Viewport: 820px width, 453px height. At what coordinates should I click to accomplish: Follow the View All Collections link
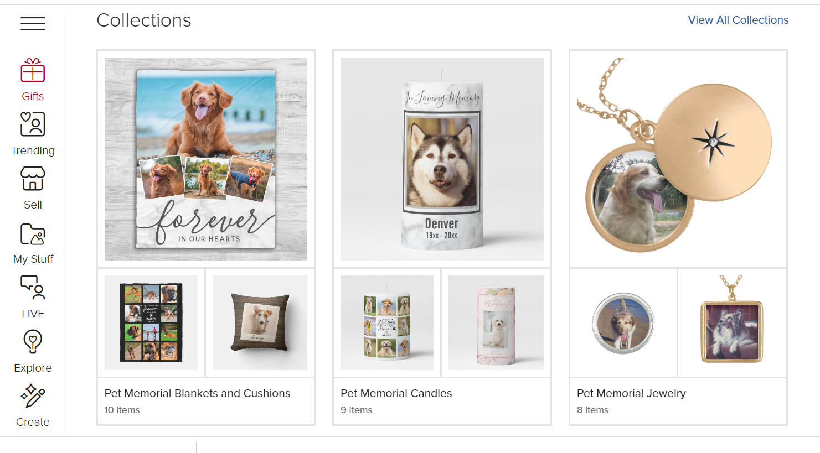coord(738,20)
